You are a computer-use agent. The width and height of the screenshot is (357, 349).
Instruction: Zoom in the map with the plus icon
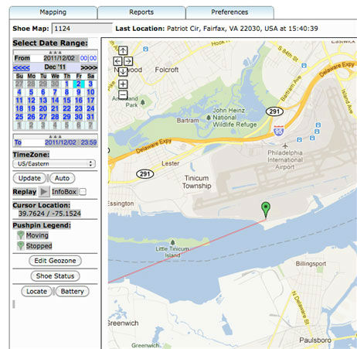coord(123,84)
